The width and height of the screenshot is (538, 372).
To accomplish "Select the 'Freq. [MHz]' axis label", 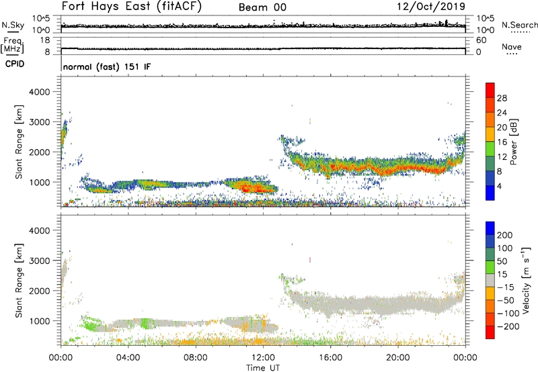I will tap(13, 46).
